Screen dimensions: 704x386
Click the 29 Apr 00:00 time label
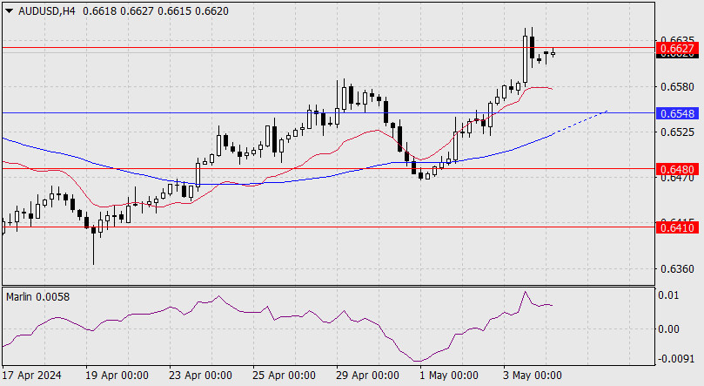pyautogui.click(x=367, y=376)
